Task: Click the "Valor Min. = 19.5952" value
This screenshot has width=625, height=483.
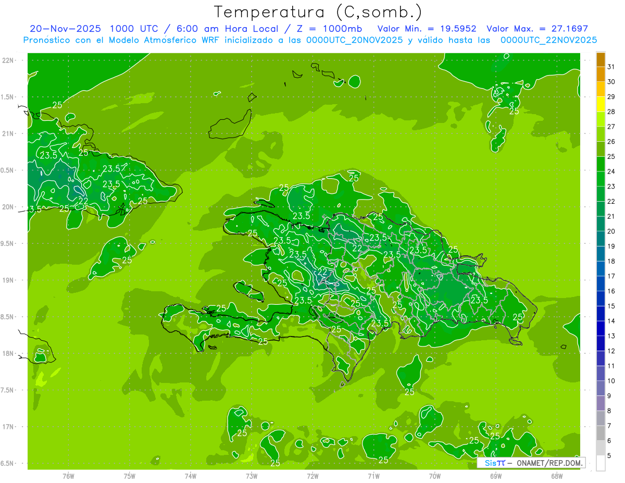Action: coord(427,29)
